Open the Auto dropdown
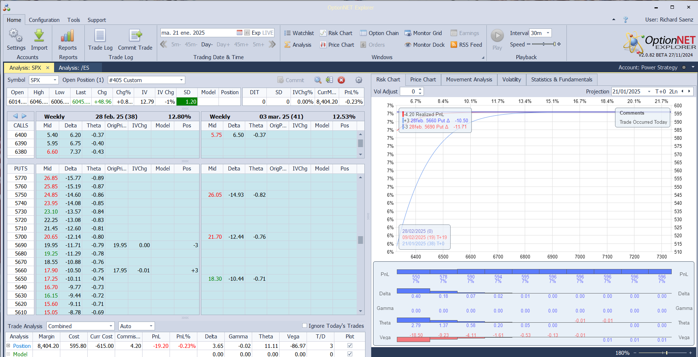The height and width of the screenshot is (357, 698). (x=151, y=326)
